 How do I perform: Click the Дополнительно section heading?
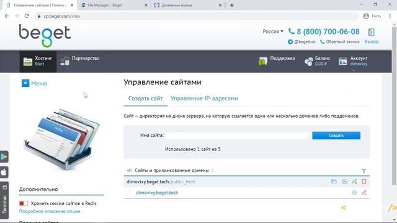tap(38, 190)
